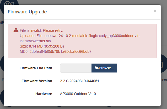Viewport: 167px width, 109px height.
Task: Click the Firmware File Path text field
Action: pos(76,68)
